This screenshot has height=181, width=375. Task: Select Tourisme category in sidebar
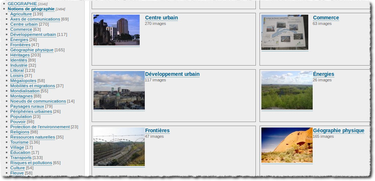(x=19, y=142)
